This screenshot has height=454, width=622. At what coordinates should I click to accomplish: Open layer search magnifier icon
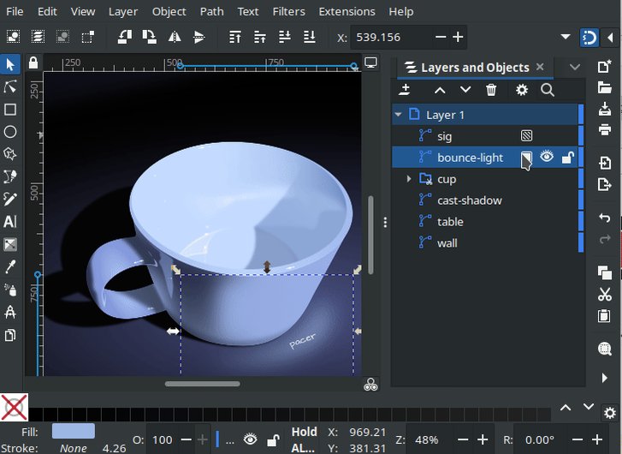(x=548, y=90)
